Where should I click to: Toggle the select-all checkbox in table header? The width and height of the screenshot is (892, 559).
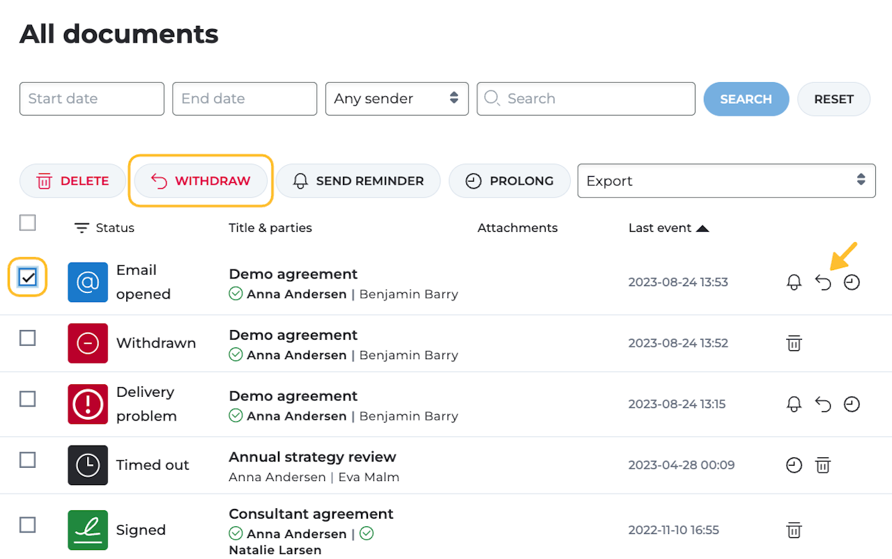tap(28, 223)
